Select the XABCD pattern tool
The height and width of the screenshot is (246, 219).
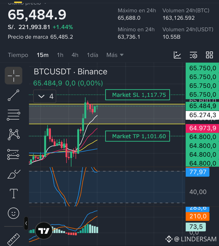(x=14, y=134)
